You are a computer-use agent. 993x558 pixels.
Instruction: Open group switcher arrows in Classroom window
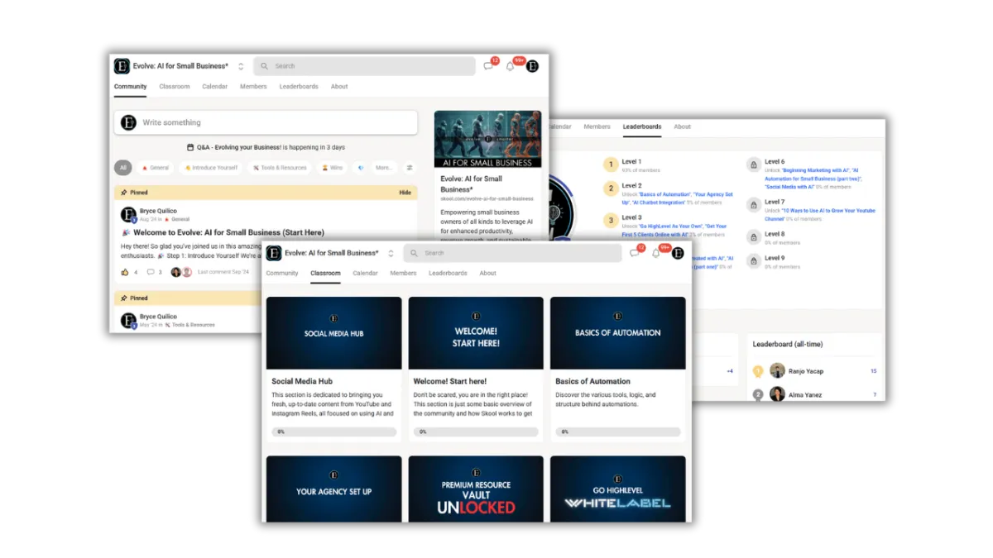tap(391, 253)
